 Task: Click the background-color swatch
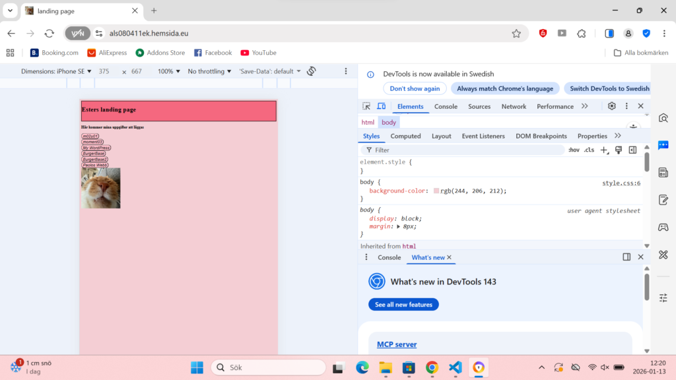pyautogui.click(x=436, y=191)
